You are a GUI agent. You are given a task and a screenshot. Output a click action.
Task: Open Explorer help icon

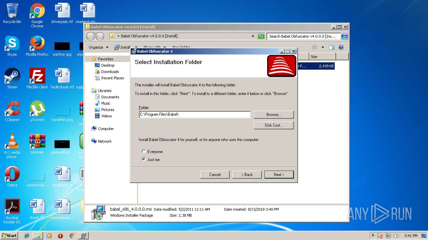341,47
